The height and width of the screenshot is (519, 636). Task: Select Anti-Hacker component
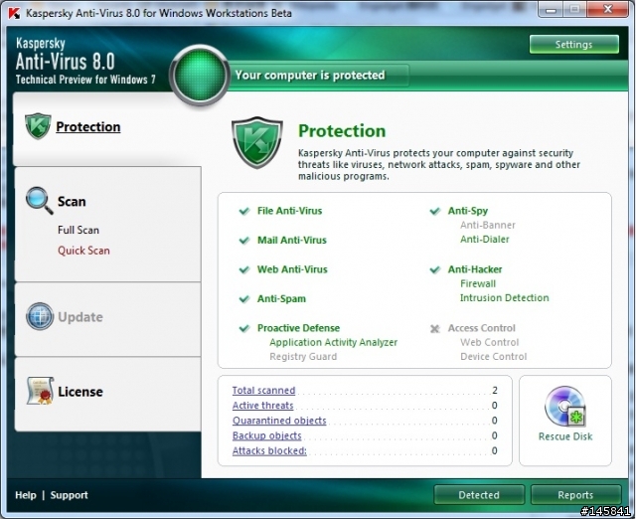coord(475,269)
